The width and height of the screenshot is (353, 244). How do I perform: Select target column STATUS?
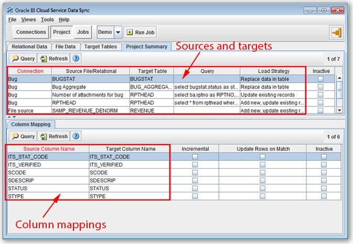tap(130, 188)
